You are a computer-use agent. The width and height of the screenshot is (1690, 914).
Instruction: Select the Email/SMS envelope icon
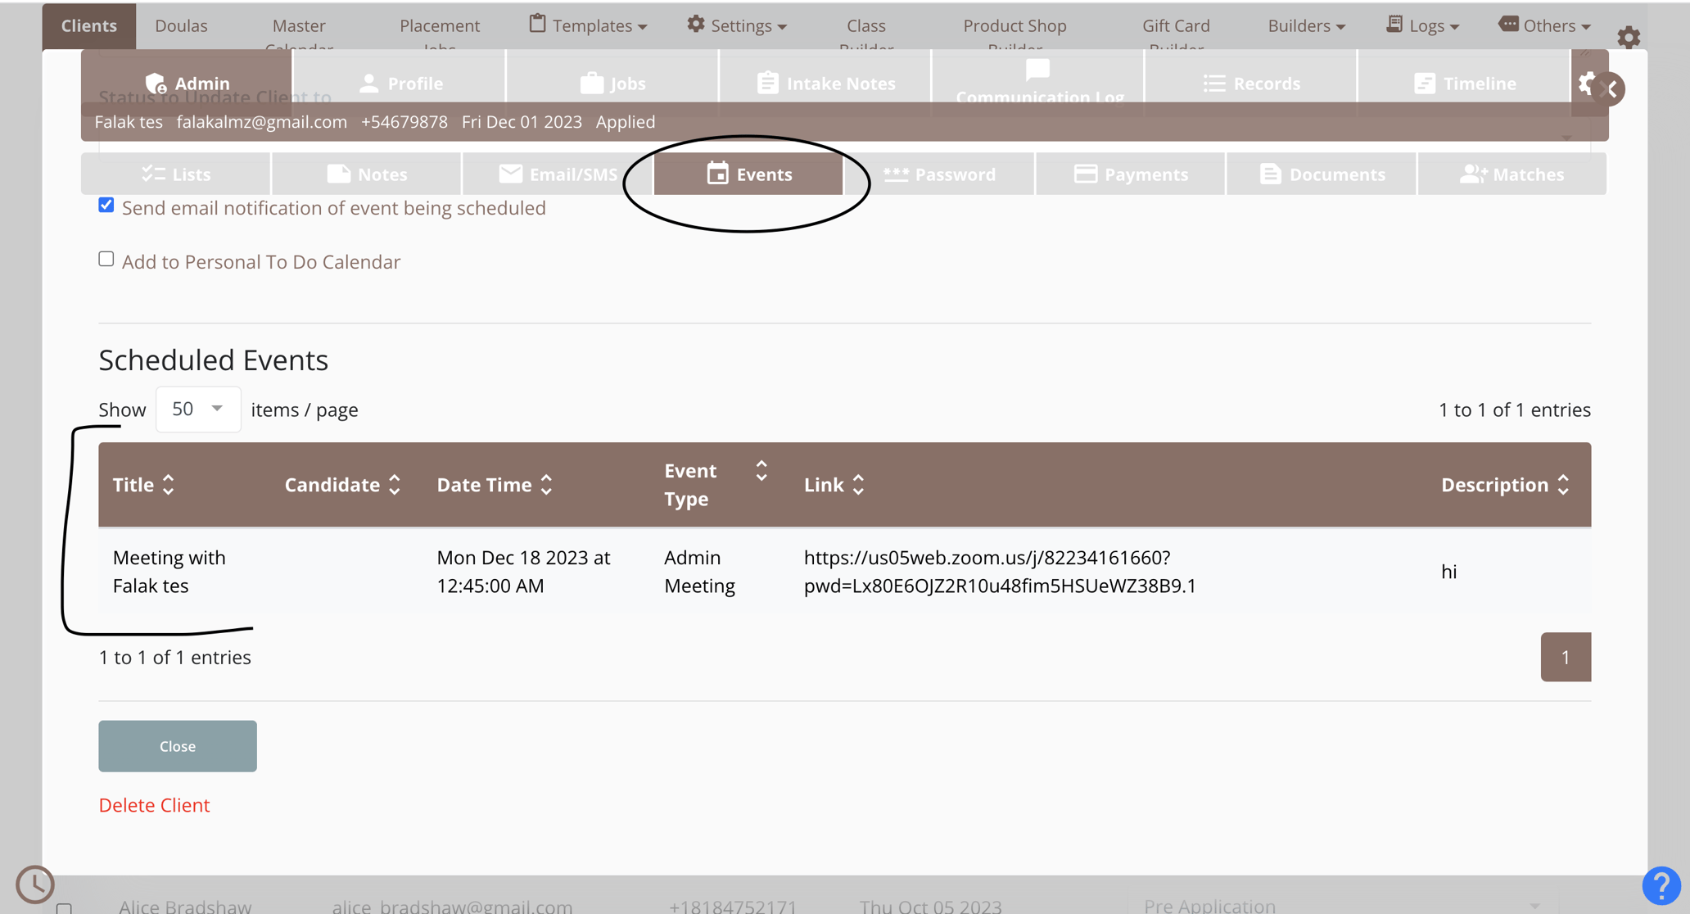coord(511,173)
